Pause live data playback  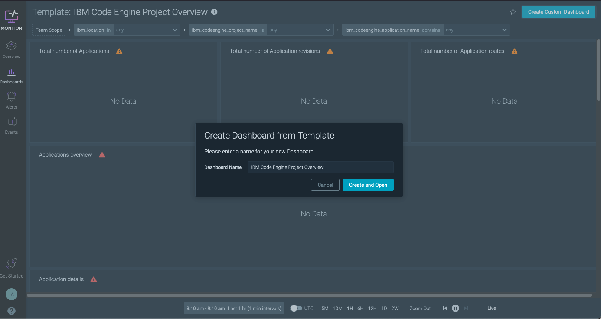tap(455, 308)
